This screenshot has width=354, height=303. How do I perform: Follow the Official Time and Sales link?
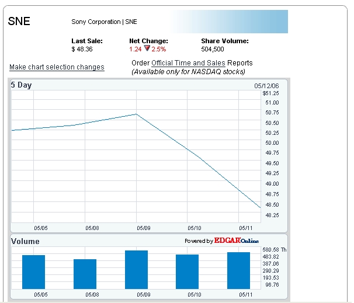[x=188, y=63]
